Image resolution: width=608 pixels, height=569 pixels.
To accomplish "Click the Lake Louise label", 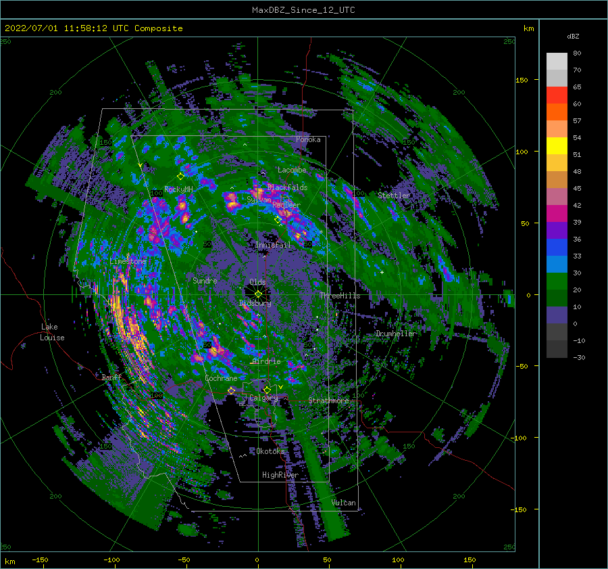I will pyautogui.click(x=53, y=332).
